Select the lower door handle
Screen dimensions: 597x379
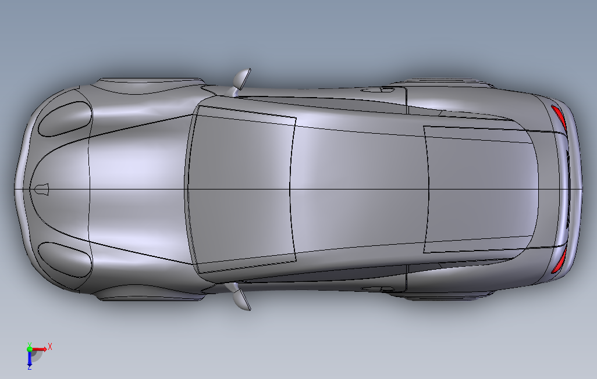(378, 289)
